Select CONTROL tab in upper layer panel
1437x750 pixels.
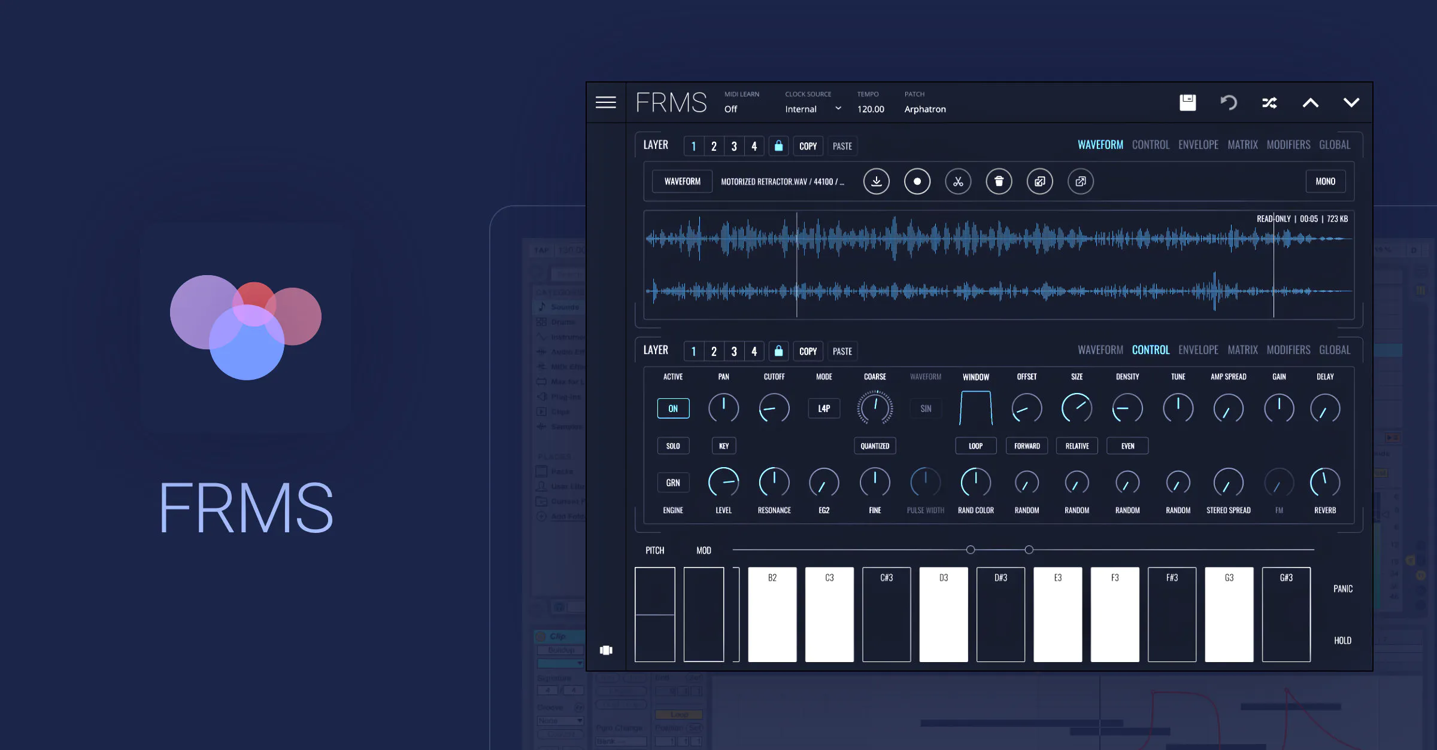(1150, 145)
